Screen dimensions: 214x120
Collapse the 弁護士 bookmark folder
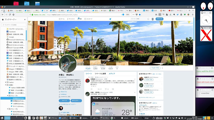(6, 85)
